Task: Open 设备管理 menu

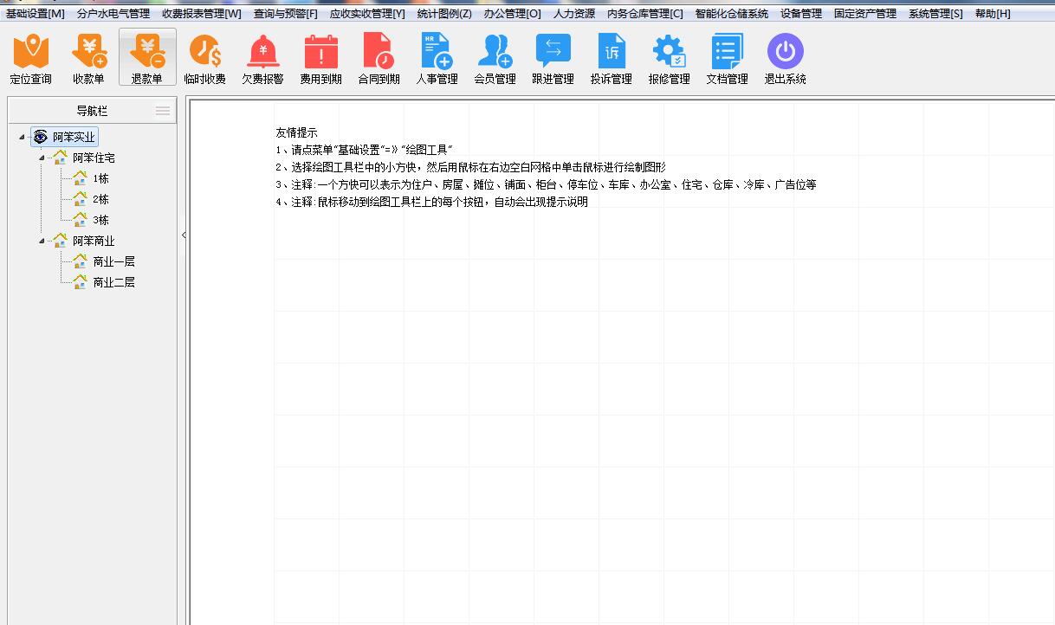Action: [x=801, y=14]
